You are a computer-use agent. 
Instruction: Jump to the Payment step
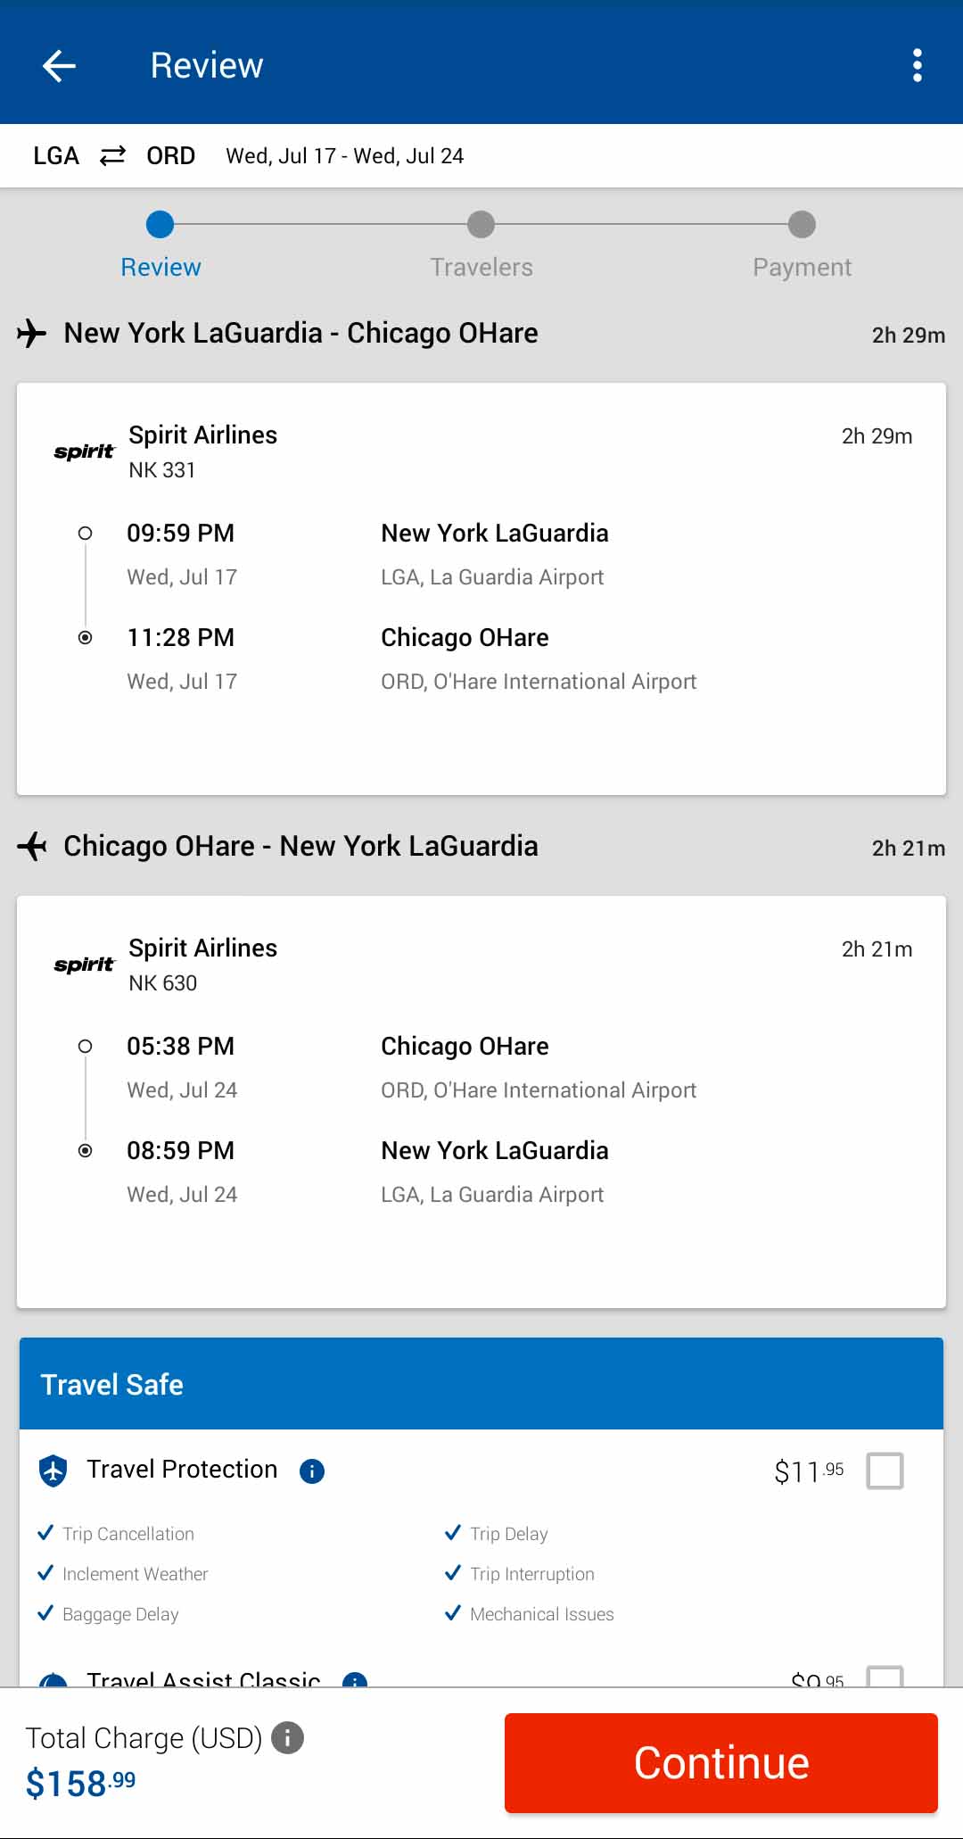[802, 226]
